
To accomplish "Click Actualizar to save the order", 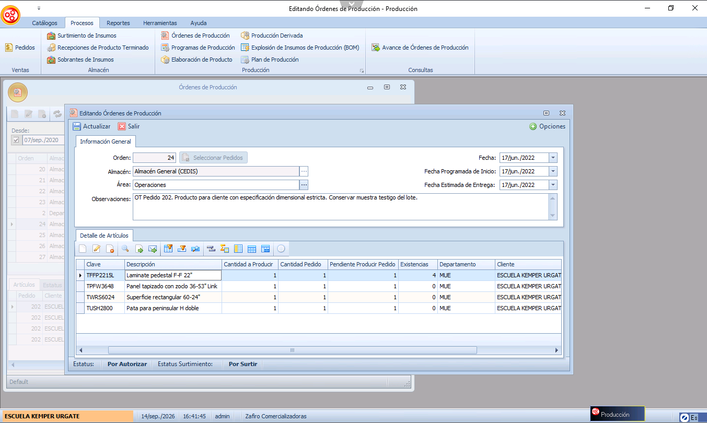I will (x=91, y=126).
